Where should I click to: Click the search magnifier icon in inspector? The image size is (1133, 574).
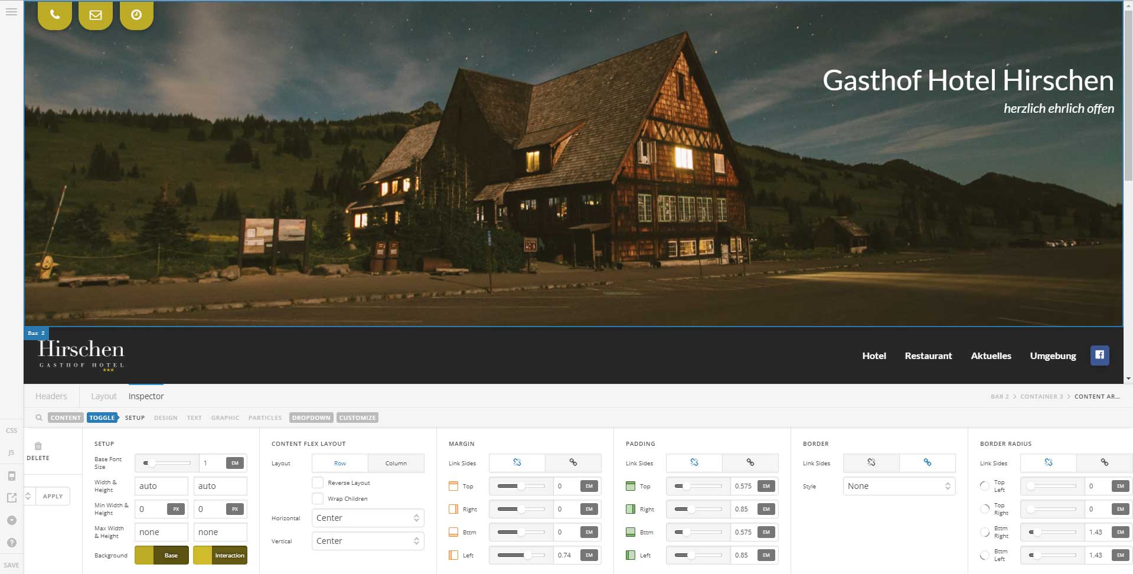coord(39,418)
